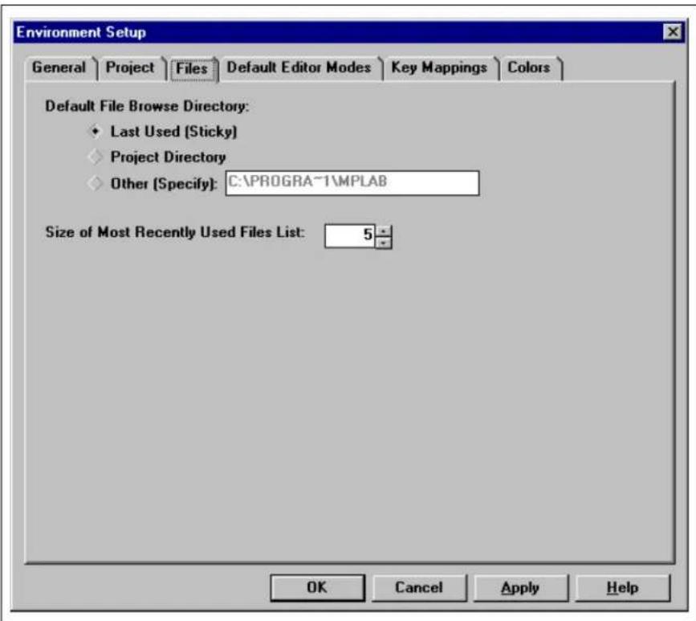
Task: Close the Environment Setup dialog
Action: point(673,32)
